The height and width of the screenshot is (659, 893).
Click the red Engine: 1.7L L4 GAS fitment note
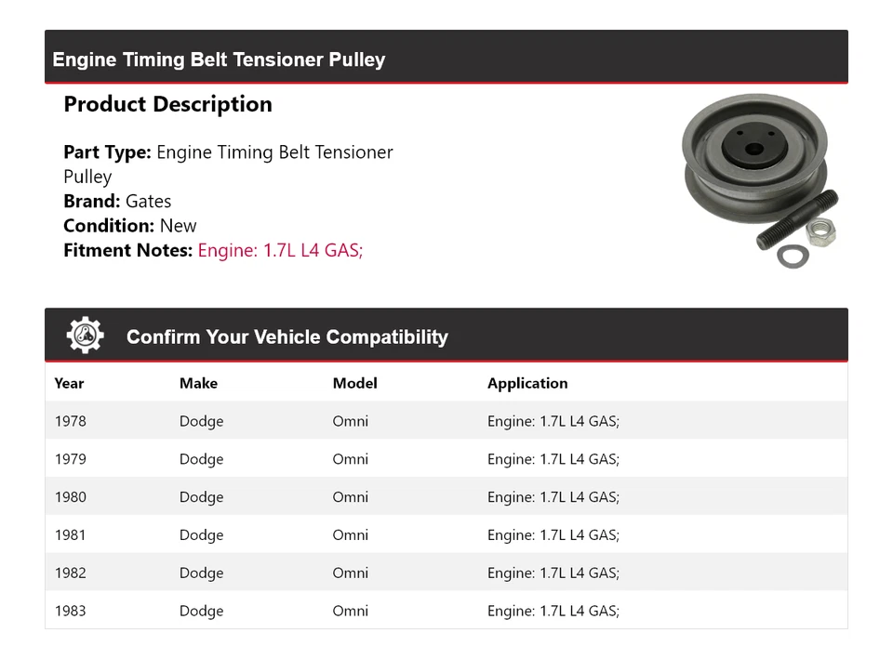(280, 250)
